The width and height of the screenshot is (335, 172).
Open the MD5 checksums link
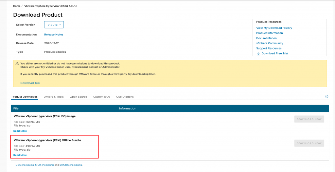[25, 165]
